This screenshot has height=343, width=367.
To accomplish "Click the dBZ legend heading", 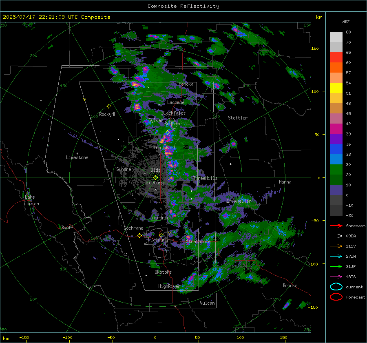I will (x=346, y=22).
